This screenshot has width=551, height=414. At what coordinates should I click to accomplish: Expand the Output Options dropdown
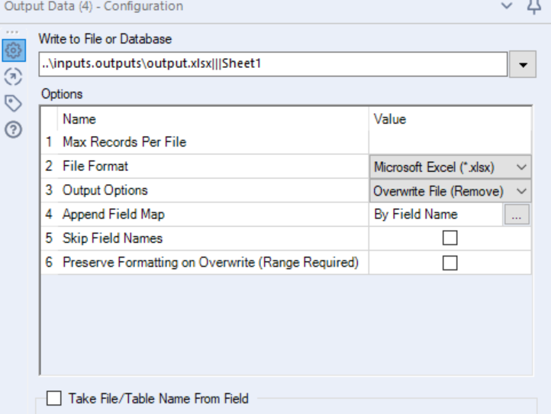(522, 191)
